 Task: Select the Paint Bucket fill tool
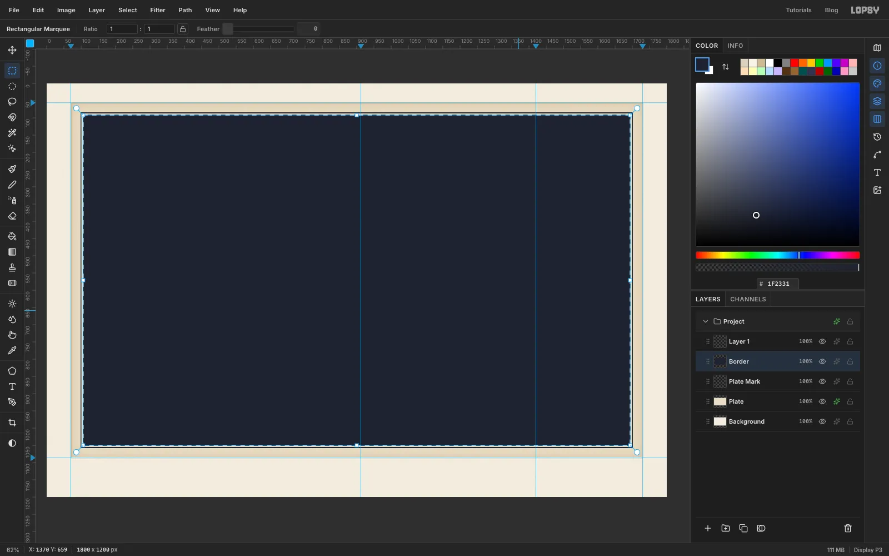[12, 236]
